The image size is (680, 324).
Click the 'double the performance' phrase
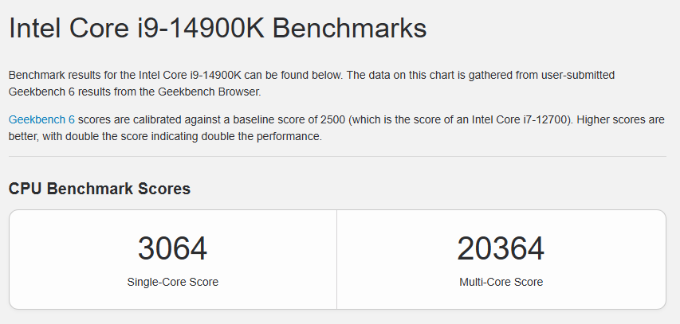click(x=266, y=136)
